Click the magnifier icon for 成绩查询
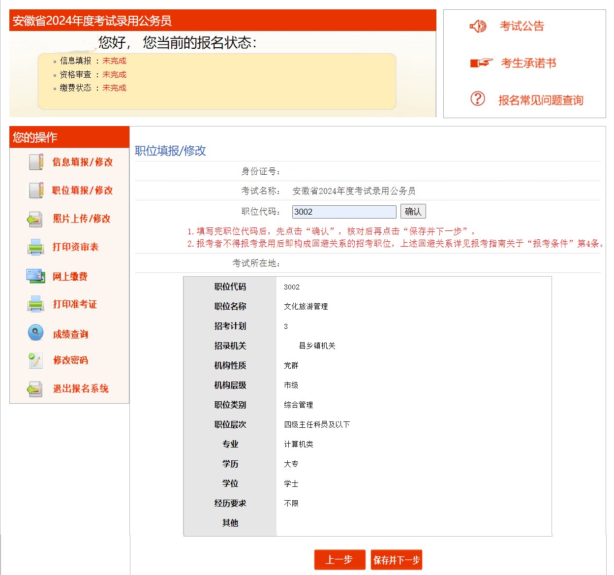Image resolution: width=614 pixels, height=575 pixels. tap(35, 333)
